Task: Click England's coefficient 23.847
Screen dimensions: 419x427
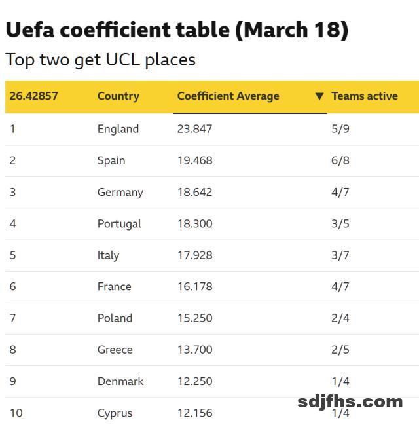Action: pos(194,129)
